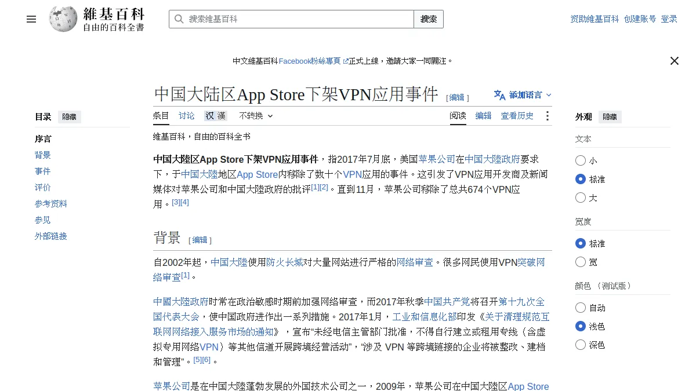The width and height of the screenshot is (696, 391).
Task: Click footnote reference [3] in lead paragraph
Action: (x=176, y=202)
